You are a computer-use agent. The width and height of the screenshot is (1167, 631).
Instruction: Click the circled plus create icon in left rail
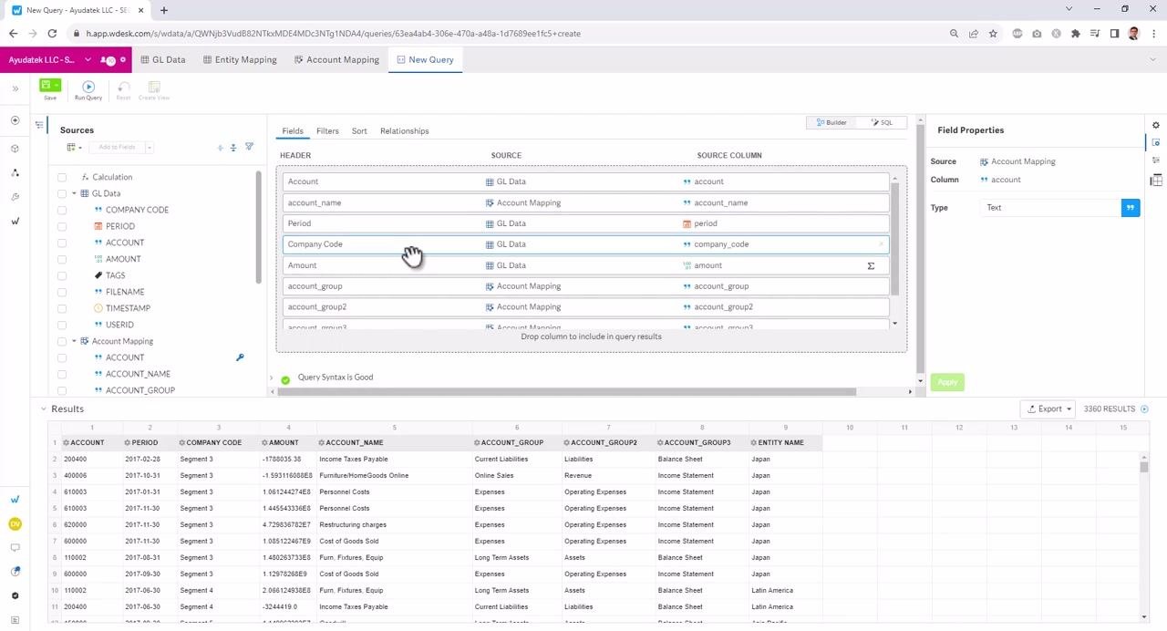(x=15, y=120)
